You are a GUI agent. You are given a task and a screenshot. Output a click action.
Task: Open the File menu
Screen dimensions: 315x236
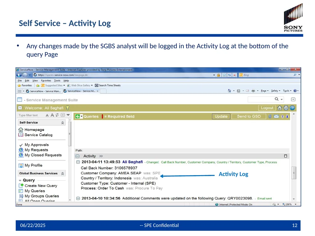[20, 81]
